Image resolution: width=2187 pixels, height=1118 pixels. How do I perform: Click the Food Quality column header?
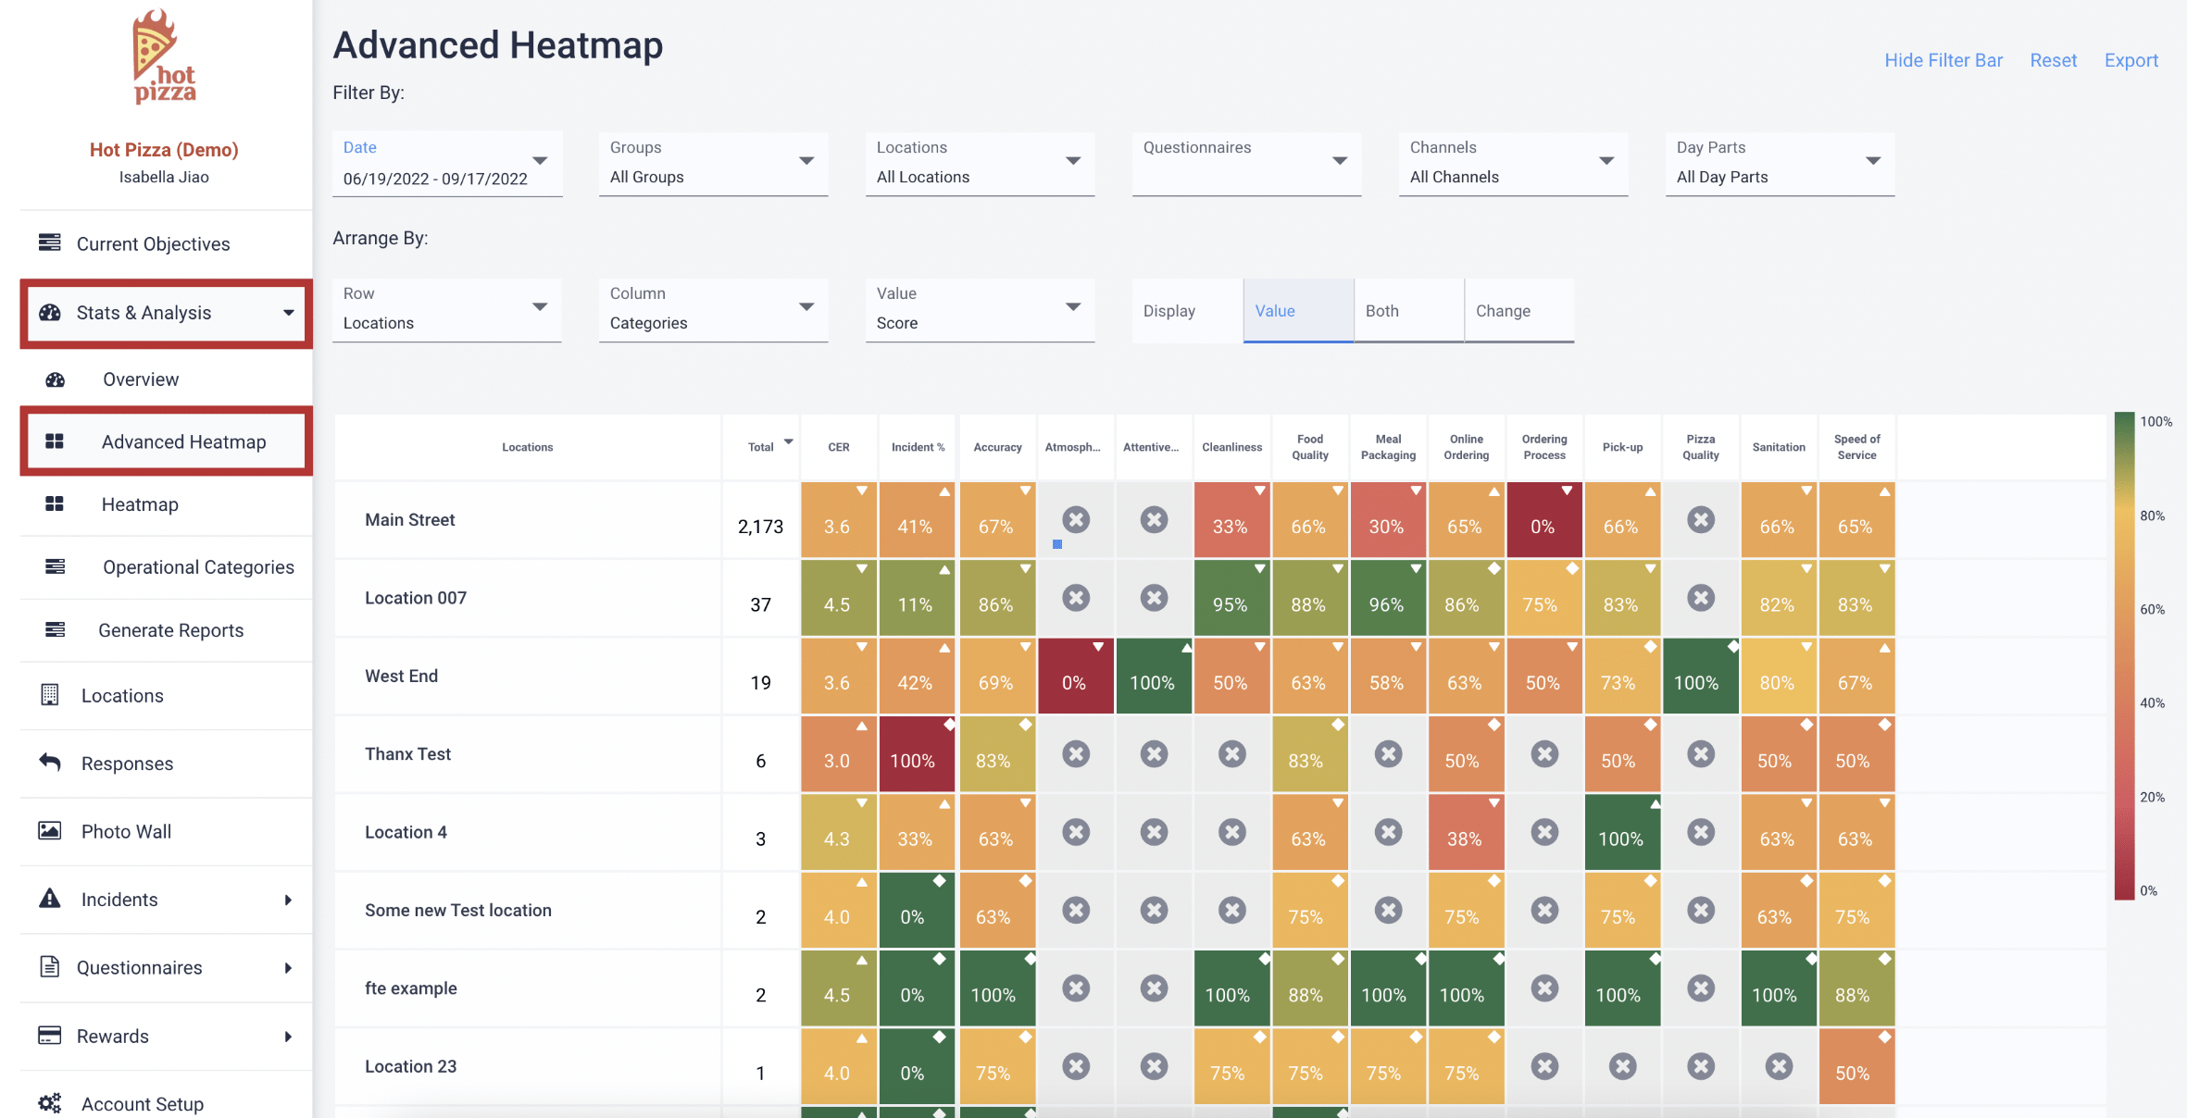pos(1310,447)
